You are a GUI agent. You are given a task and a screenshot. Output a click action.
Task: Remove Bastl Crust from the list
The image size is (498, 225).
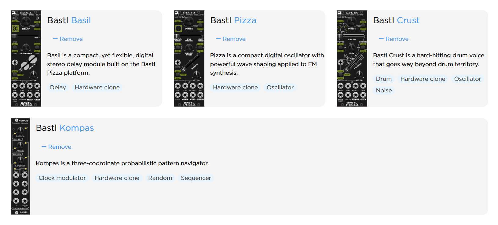click(x=394, y=39)
